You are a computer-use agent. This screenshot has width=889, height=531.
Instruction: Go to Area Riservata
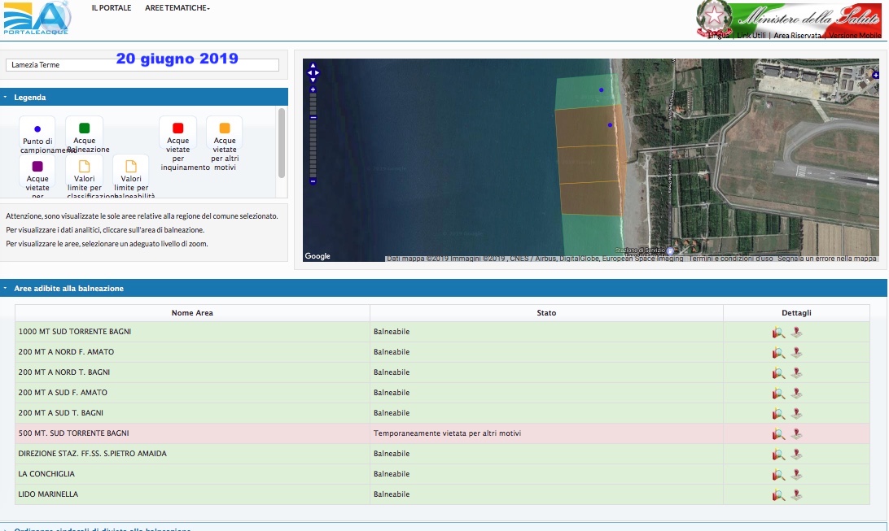point(797,35)
